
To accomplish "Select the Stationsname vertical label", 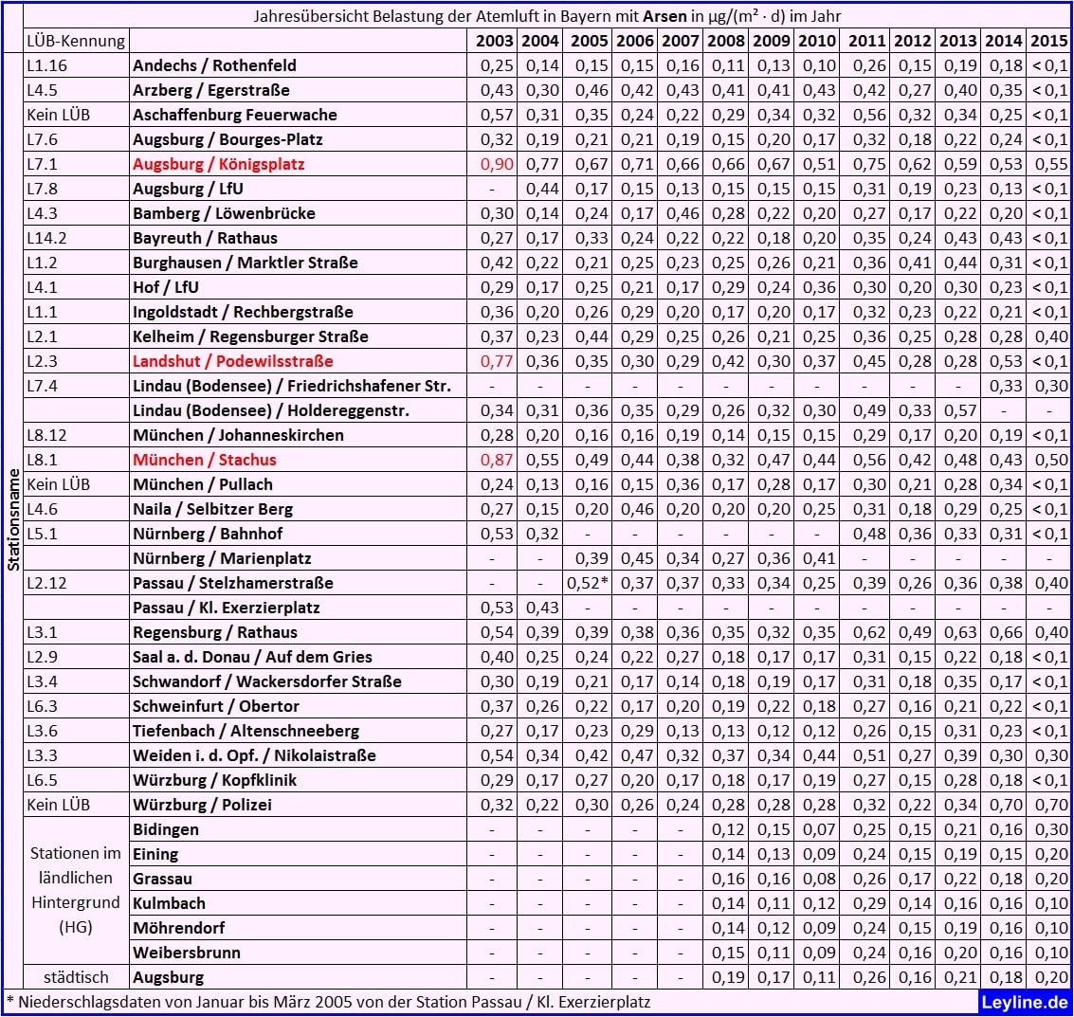I will pyautogui.click(x=13, y=520).
